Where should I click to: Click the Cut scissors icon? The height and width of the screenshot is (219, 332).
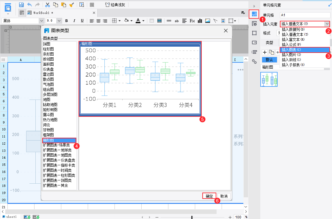click(48, 5)
